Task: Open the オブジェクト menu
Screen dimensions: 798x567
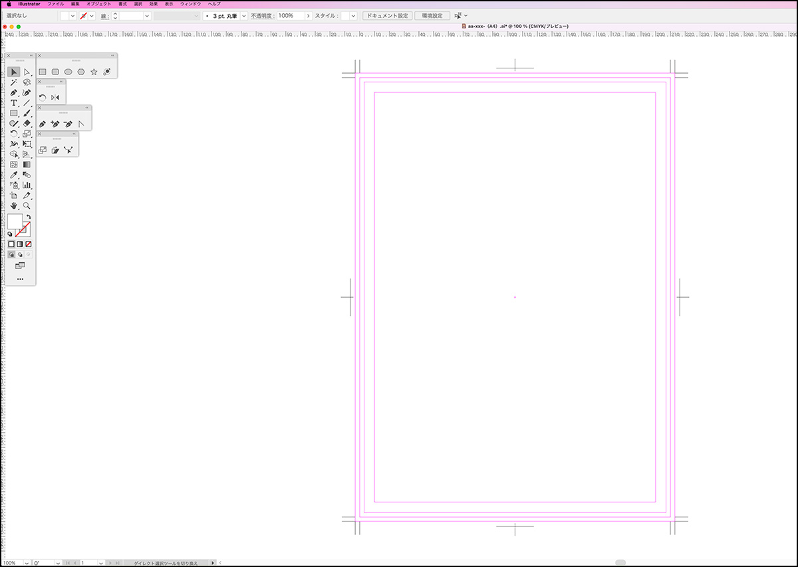Action: (98, 4)
